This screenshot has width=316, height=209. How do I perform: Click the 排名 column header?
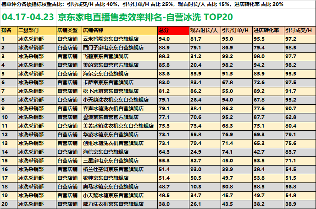pos(9,30)
